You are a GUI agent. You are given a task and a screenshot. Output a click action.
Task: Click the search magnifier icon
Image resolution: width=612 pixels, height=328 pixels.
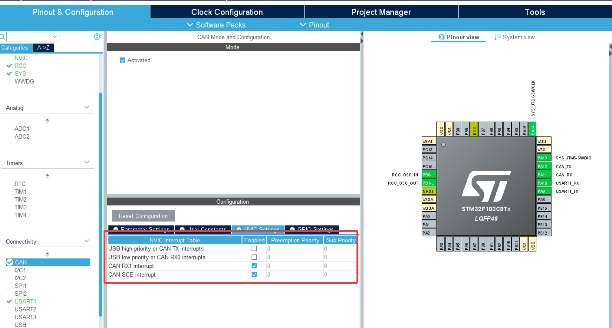(2, 37)
